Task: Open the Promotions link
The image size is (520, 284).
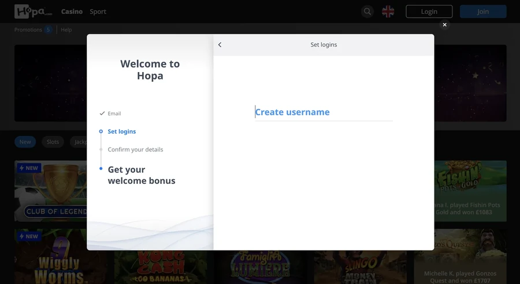Action: [x=28, y=30]
